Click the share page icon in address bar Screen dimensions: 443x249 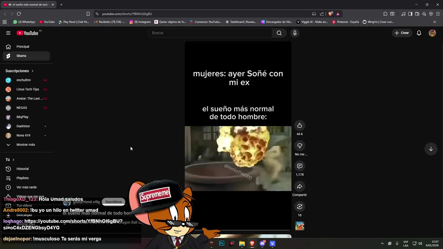[322, 14]
